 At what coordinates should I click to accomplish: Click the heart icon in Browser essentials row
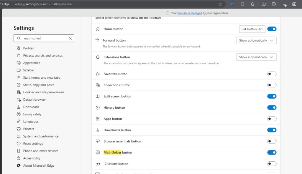[98, 141]
